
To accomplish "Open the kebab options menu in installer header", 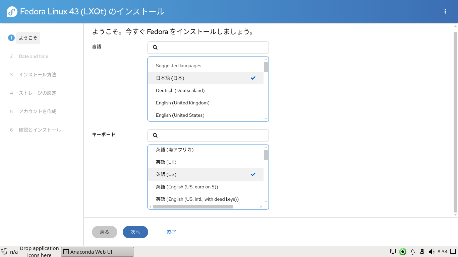I will click(445, 11).
